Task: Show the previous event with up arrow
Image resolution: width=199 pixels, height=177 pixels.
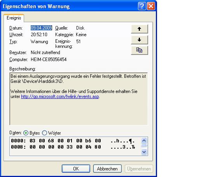Action: pyautogui.click(x=140, y=29)
